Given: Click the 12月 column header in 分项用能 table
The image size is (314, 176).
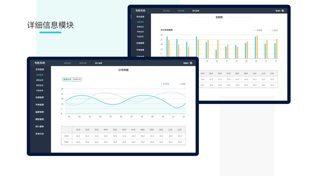Looking at the screenshot, I should 179,130.
